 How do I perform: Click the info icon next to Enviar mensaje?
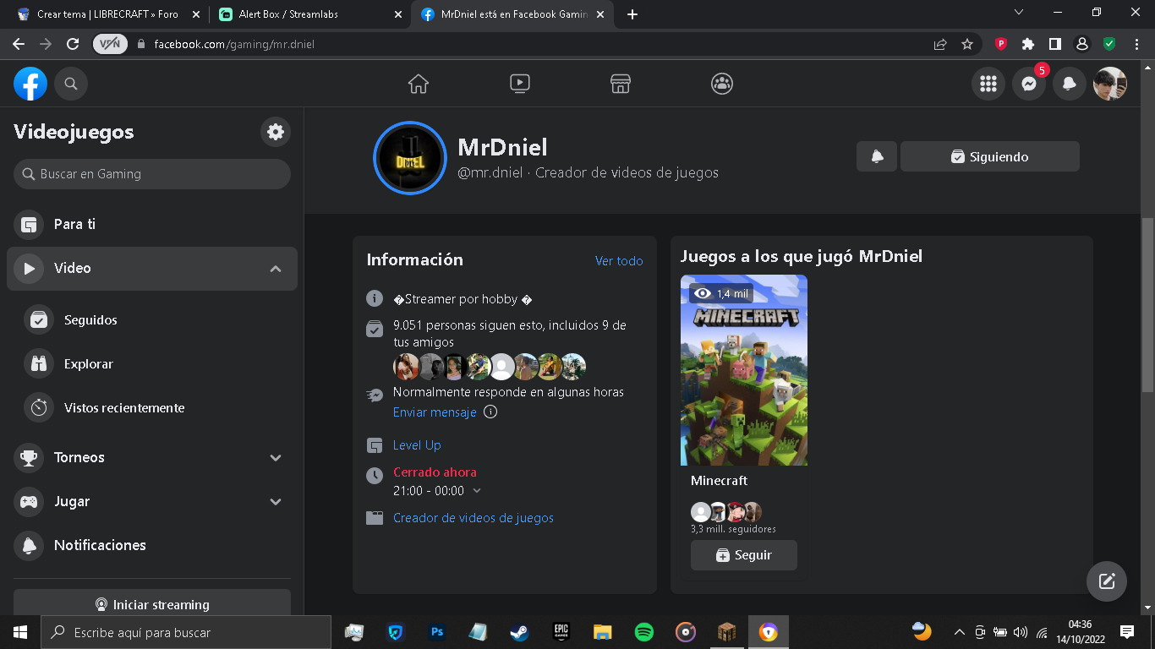[490, 412]
